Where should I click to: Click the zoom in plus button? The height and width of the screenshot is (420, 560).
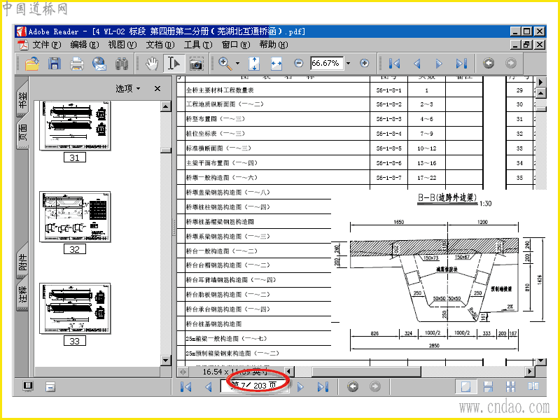(x=364, y=63)
